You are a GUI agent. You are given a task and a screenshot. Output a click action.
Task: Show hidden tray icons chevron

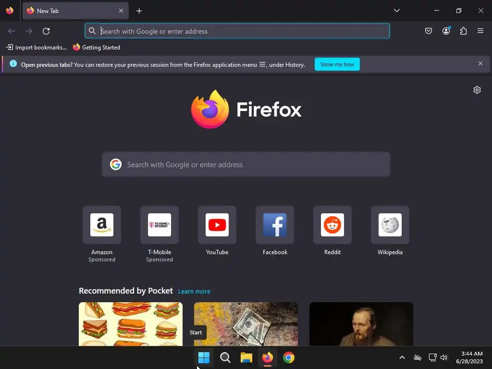[402, 357]
